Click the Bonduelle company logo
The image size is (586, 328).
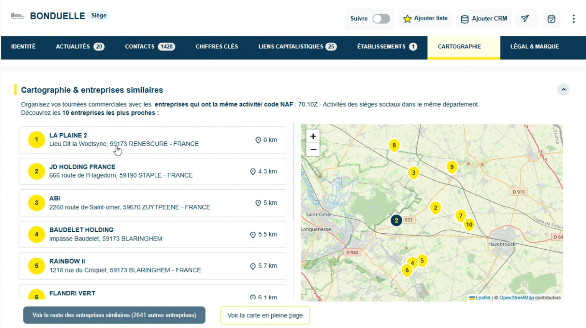click(18, 16)
